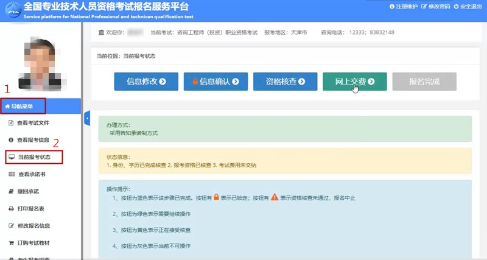Click the sidebar vertical scrollbar
Image resolution: width=487 pixels, height=260 pixels.
coord(82,140)
